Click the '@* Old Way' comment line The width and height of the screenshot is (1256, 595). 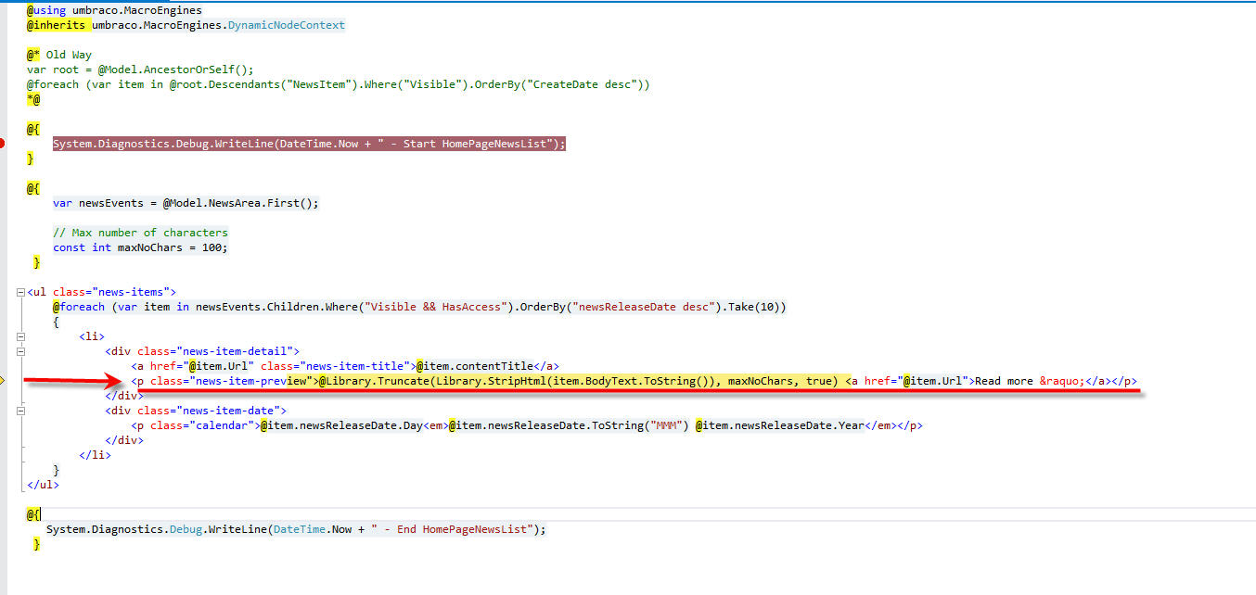coord(59,55)
